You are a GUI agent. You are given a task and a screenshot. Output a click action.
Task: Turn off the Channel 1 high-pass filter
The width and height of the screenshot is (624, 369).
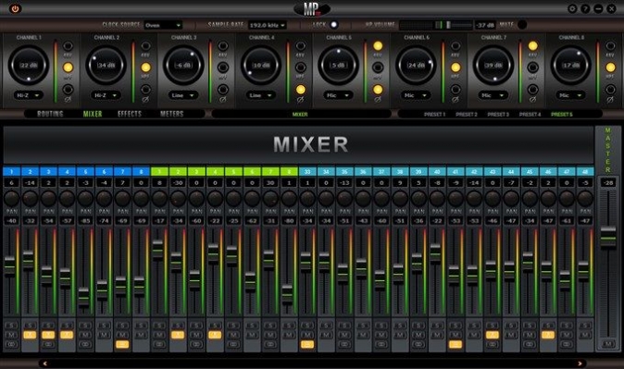(69, 68)
